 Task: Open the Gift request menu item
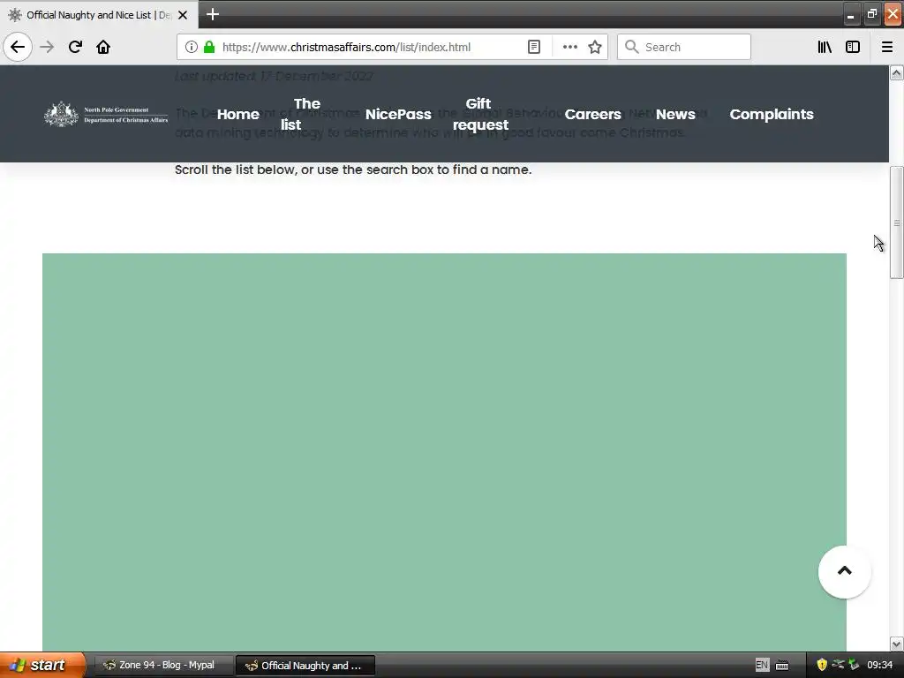click(x=480, y=114)
